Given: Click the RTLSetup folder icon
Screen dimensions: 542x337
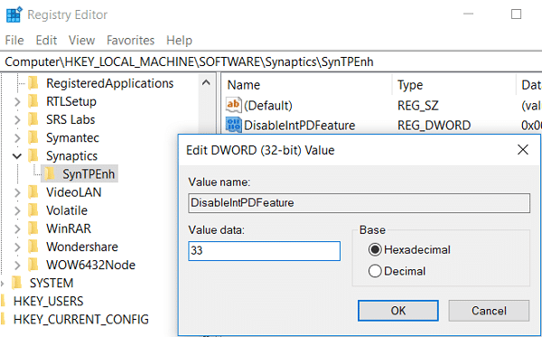Looking at the screenshot, I should click(33, 101).
